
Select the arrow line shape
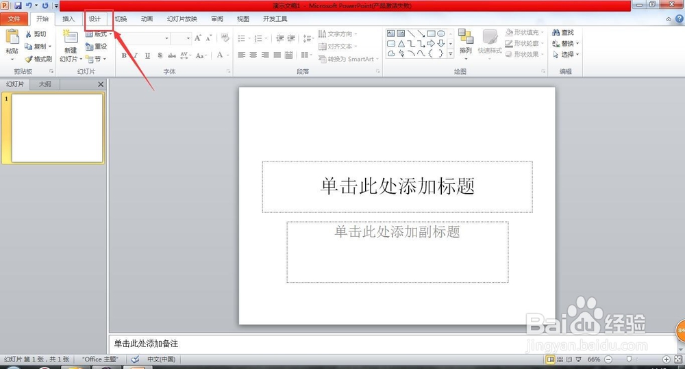[421, 34]
